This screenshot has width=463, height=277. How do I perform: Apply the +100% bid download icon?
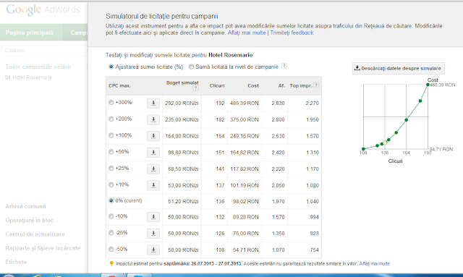pos(153,136)
